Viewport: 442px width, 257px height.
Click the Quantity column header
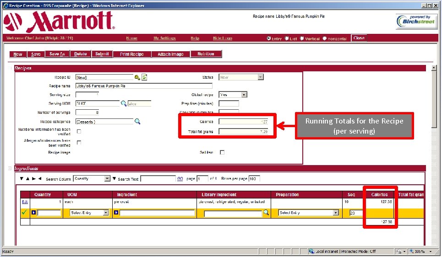coord(46,194)
